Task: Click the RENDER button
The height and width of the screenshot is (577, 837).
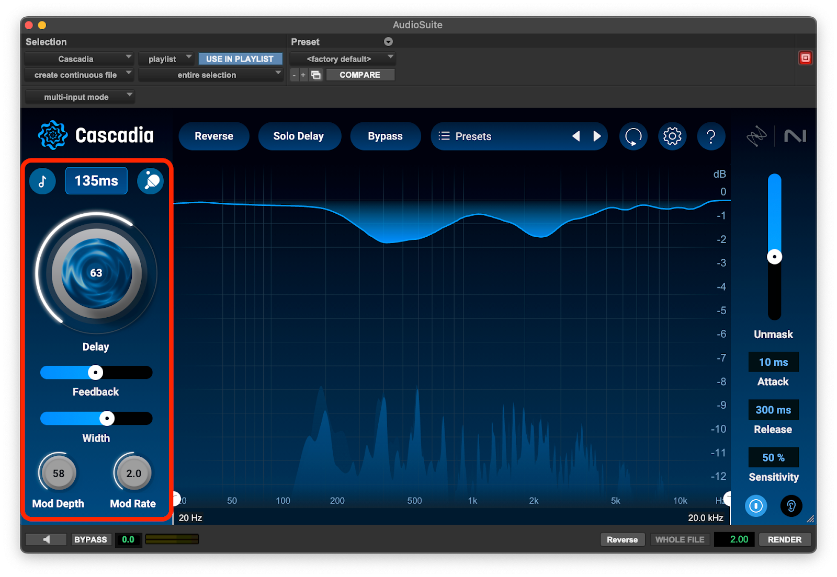Action: pos(784,539)
